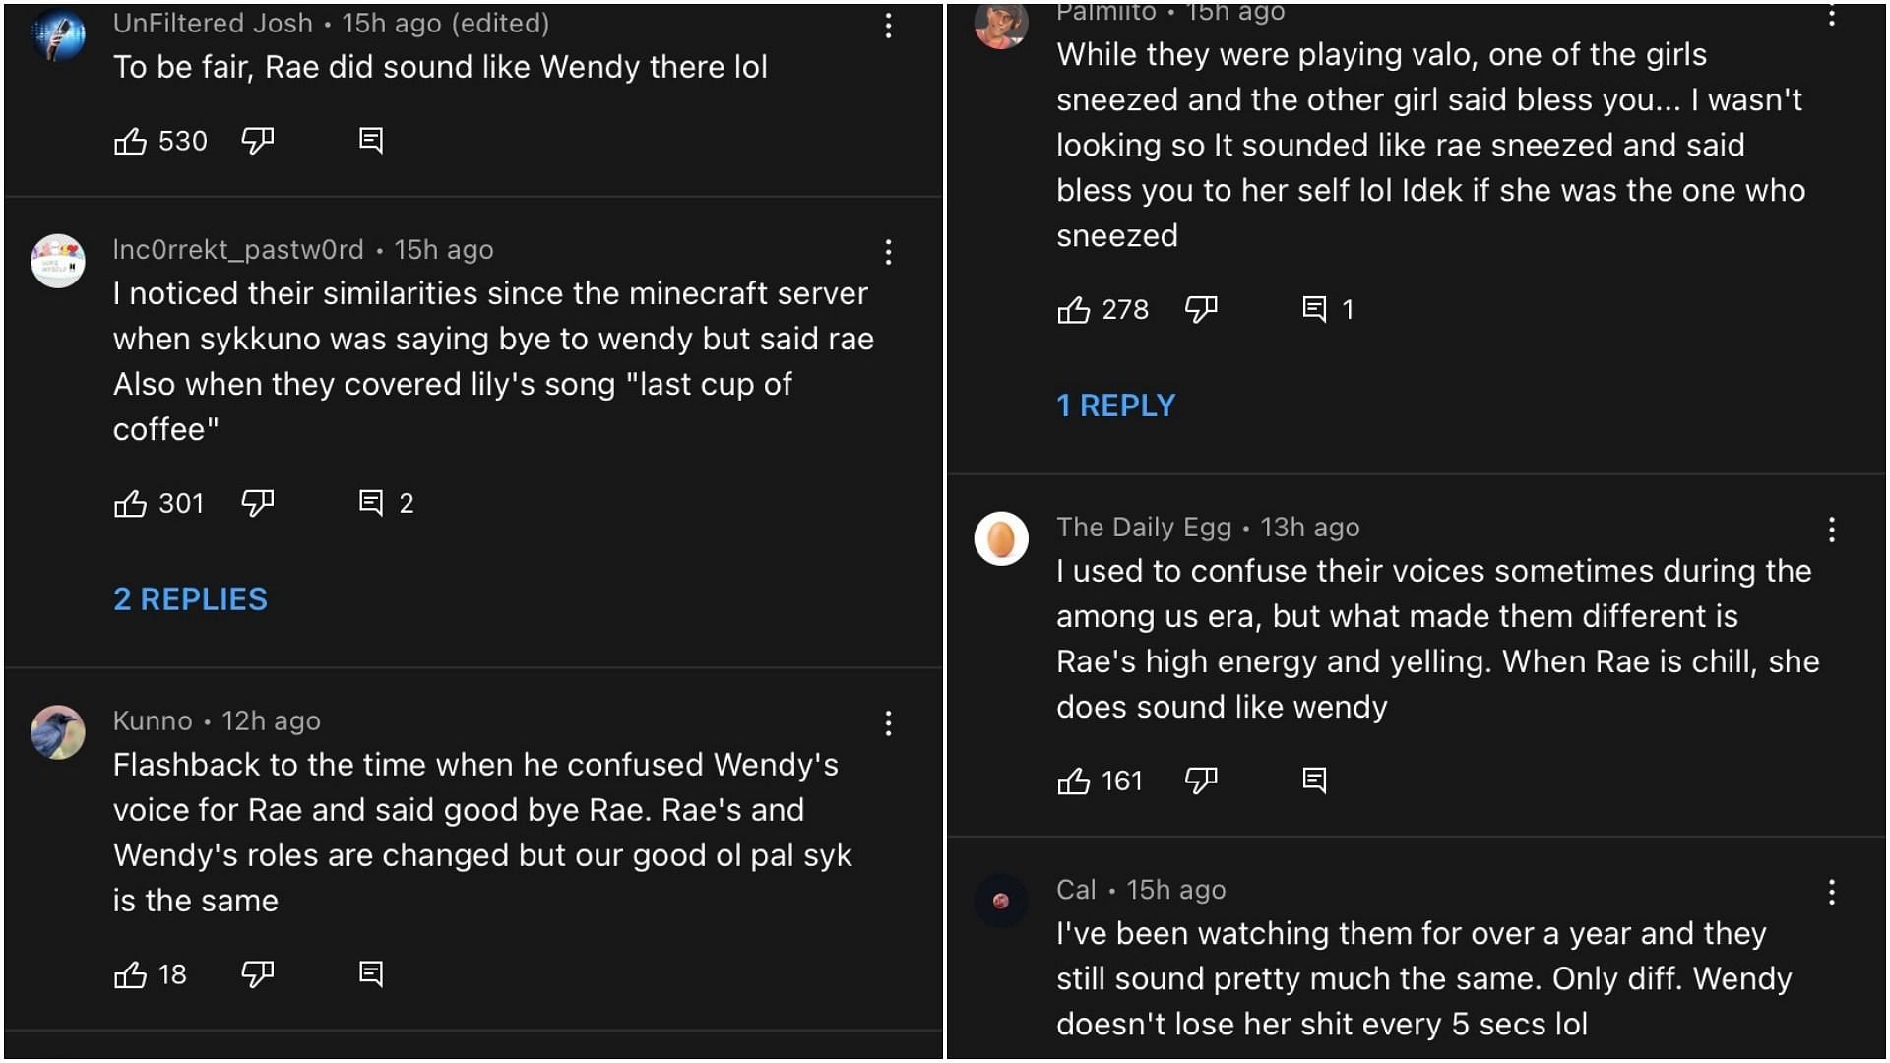Reply to UnFiltered Josh's comment
1890x1063 pixels.
[370, 141]
